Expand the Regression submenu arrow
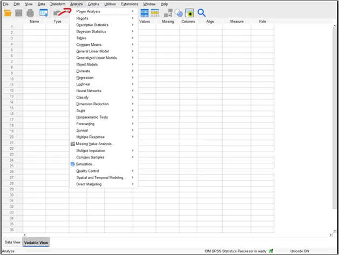This screenshot has height=255, width=339. coord(133,78)
